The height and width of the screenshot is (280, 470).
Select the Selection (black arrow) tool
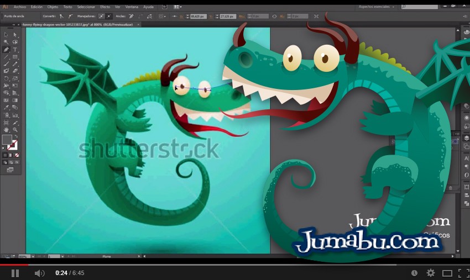[6, 35]
